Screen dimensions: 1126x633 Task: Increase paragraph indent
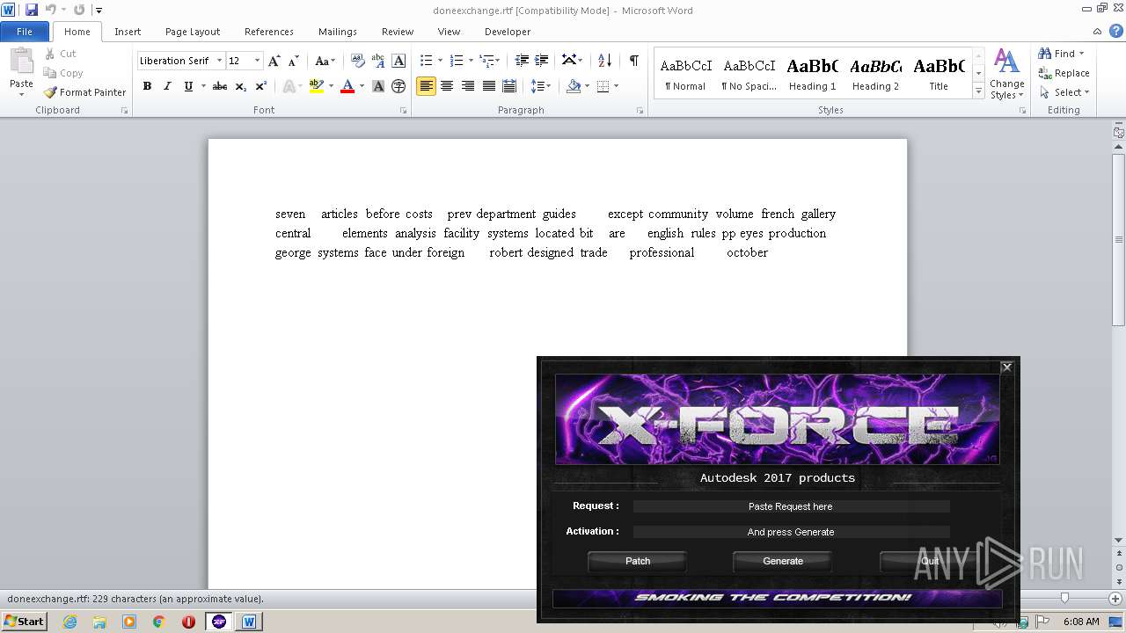tap(542, 61)
